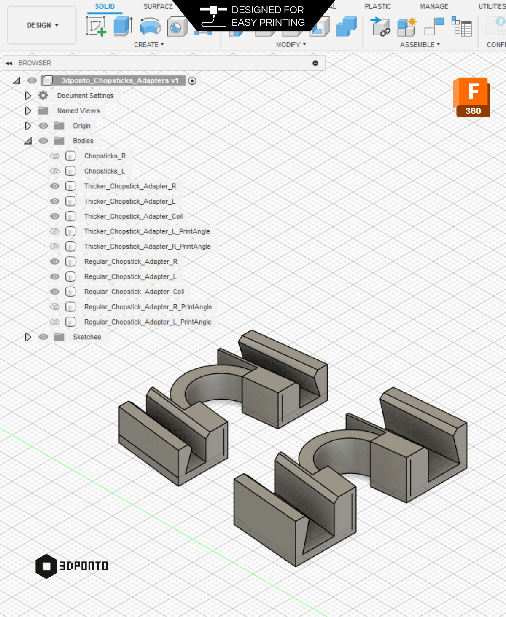
Task: Click the body icon of Regular_Chopstick_Adapter_L_PrintAngle
Action: [x=70, y=322]
